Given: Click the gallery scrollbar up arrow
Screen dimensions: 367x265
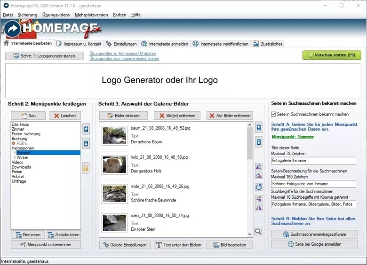Looking at the screenshot, I should (250, 125).
